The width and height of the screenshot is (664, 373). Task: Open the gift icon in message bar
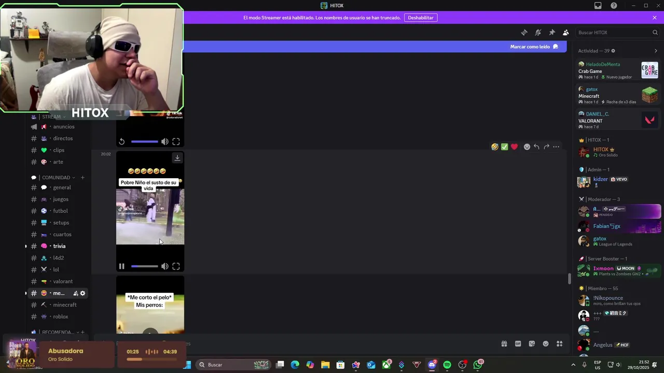(x=504, y=343)
